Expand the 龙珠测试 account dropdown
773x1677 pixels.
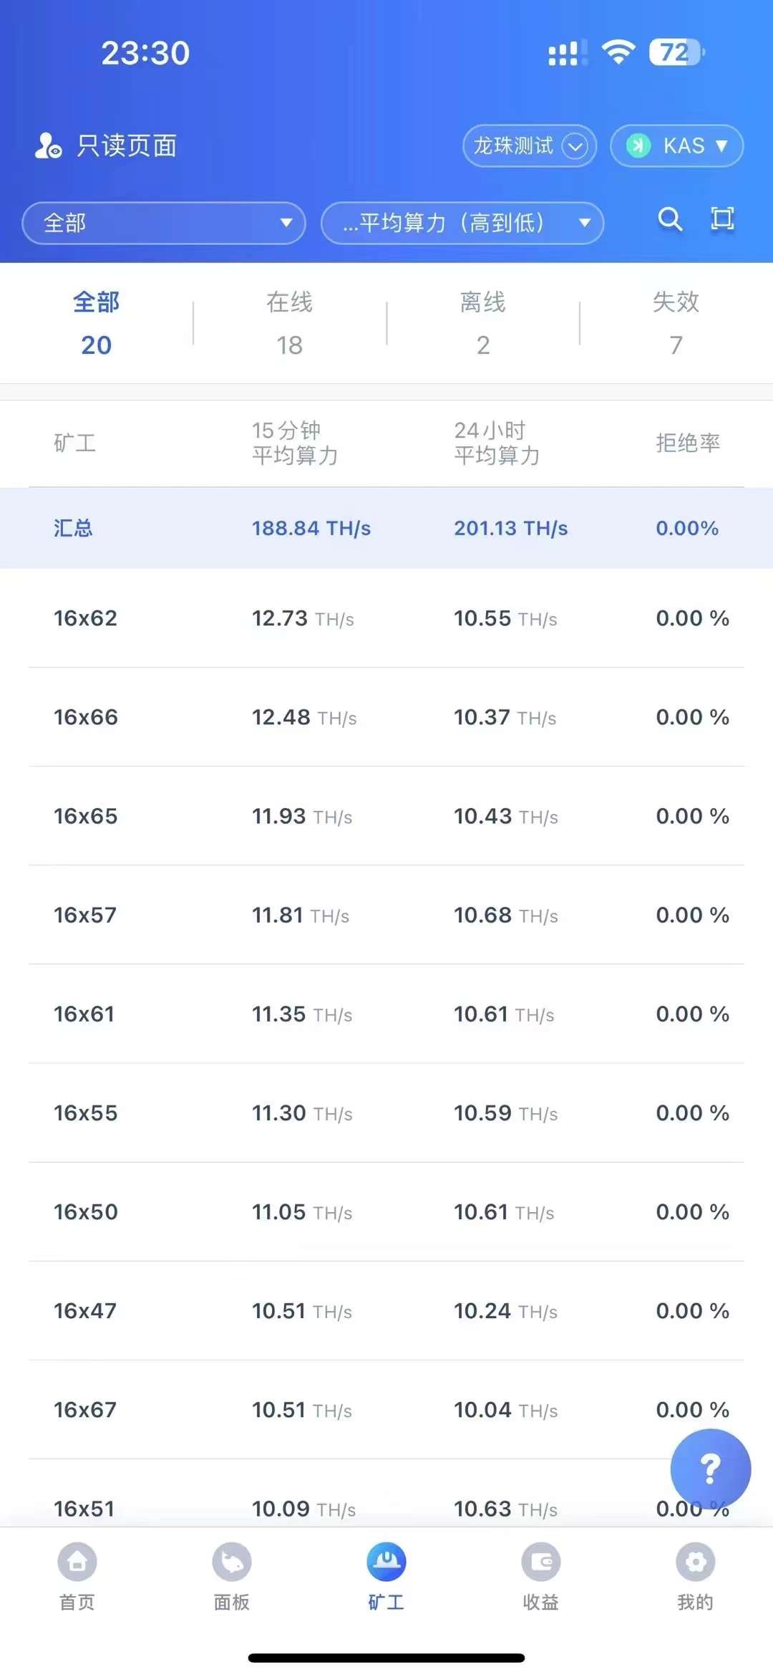point(530,146)
